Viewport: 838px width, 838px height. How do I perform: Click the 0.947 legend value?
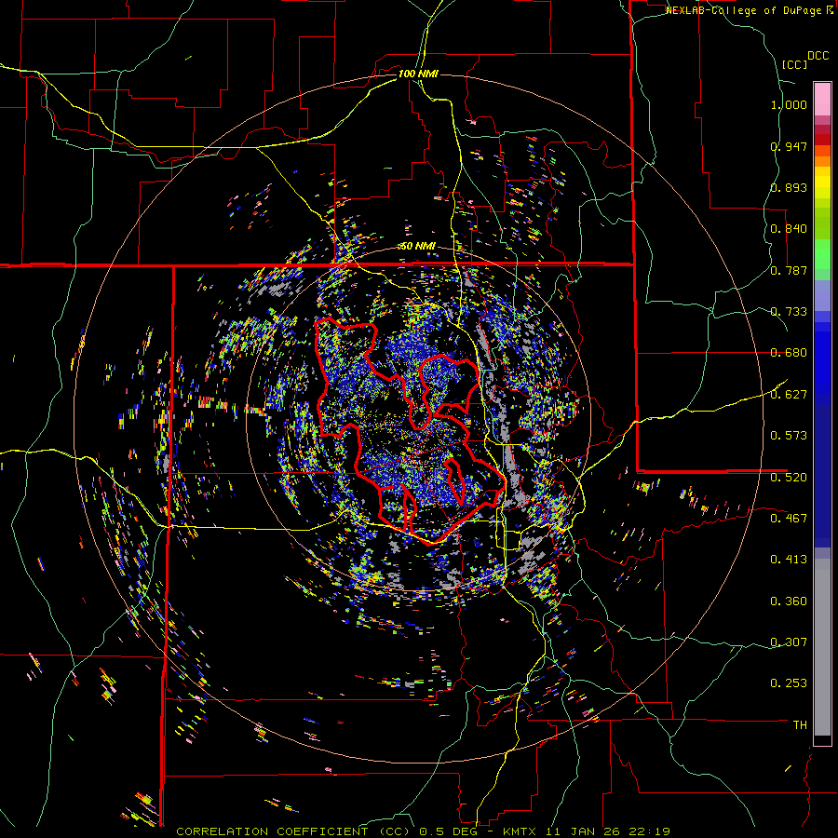click(789, 146)
